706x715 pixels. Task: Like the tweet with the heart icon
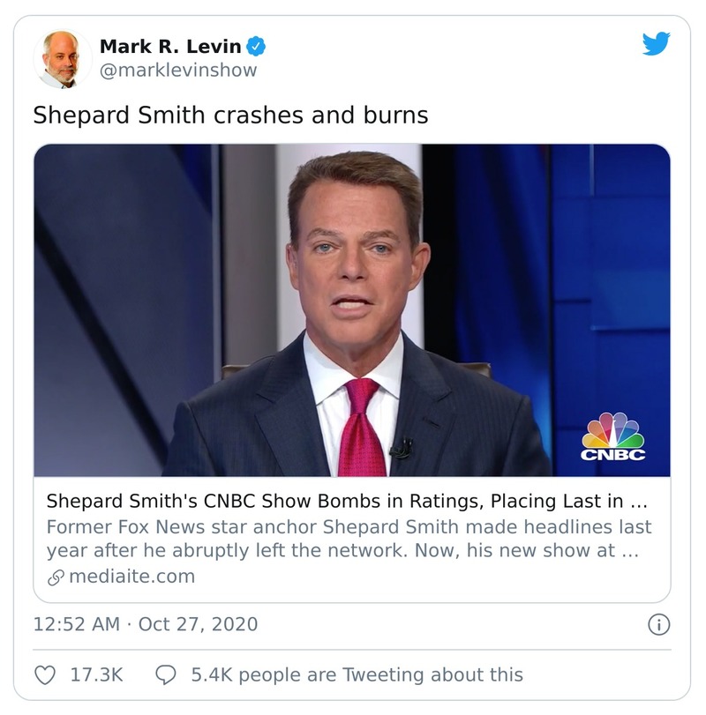pos(44,675)
